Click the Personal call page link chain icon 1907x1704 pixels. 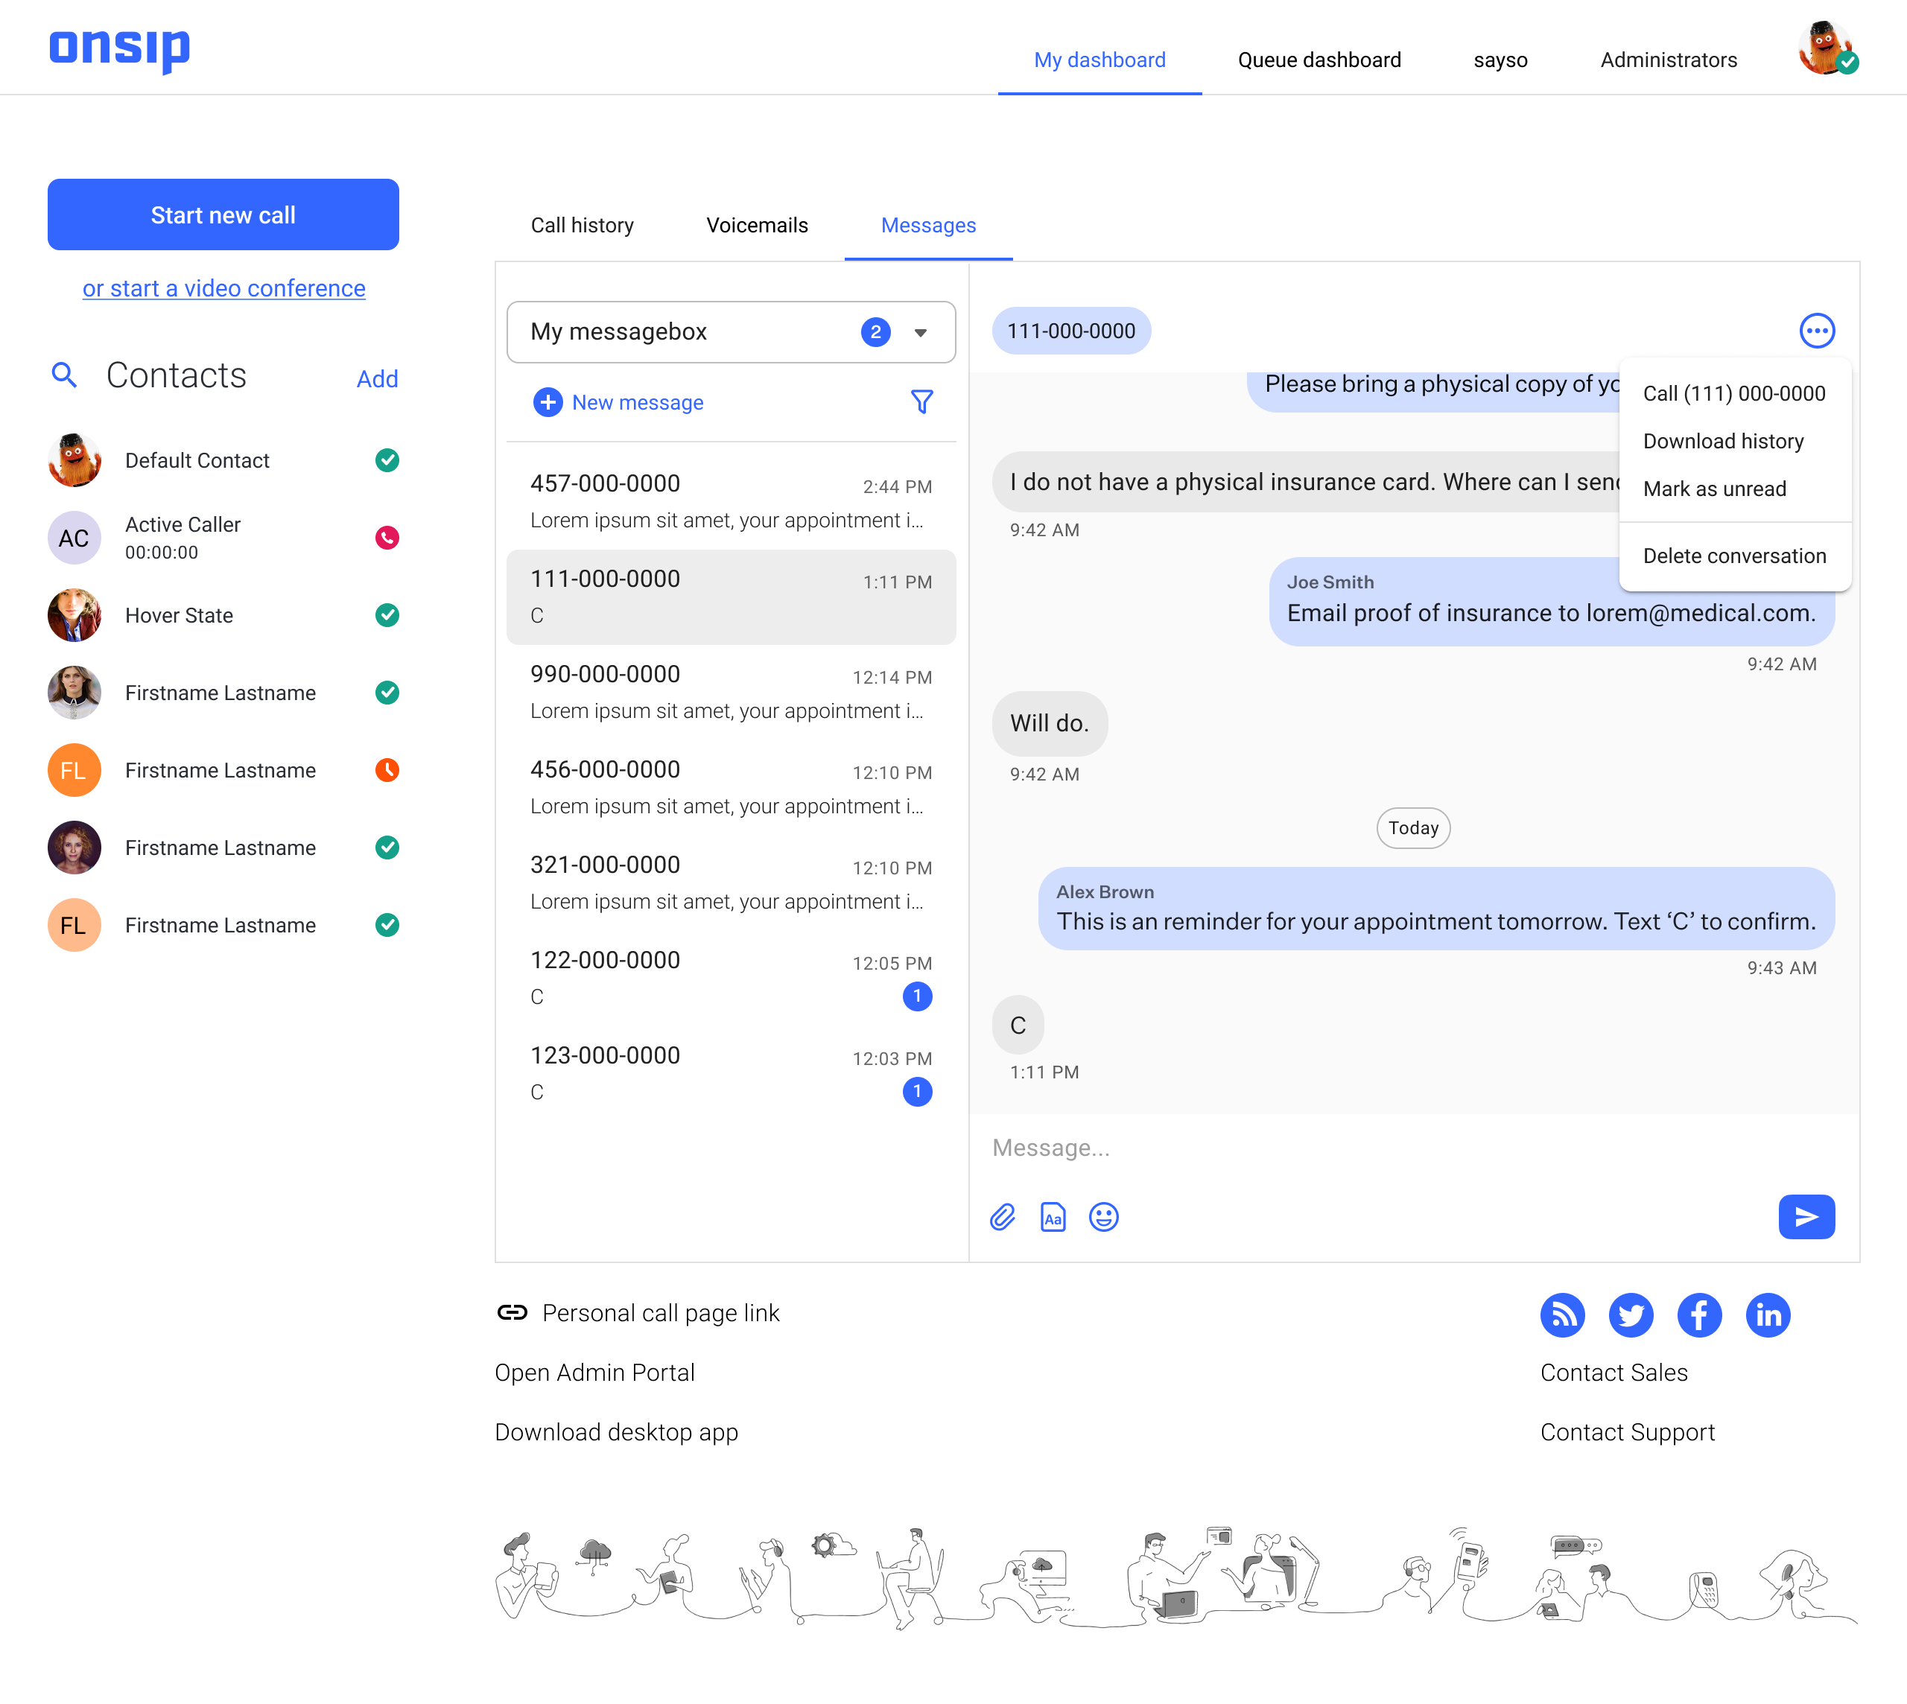click(512, 1313)
